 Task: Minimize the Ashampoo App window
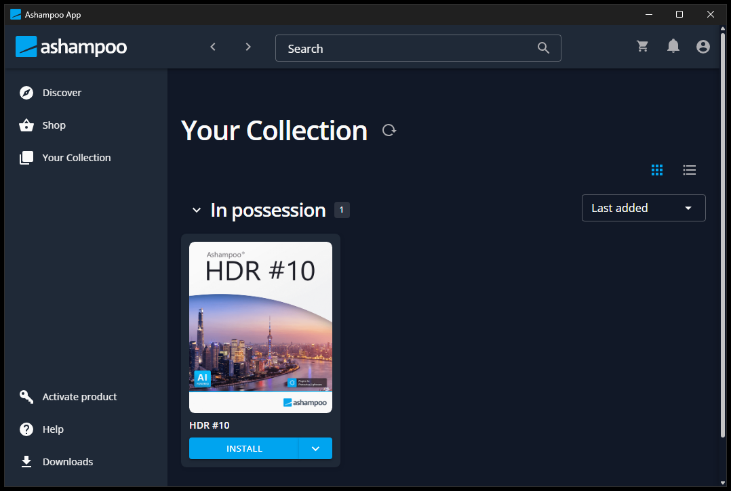click(648, 14)
